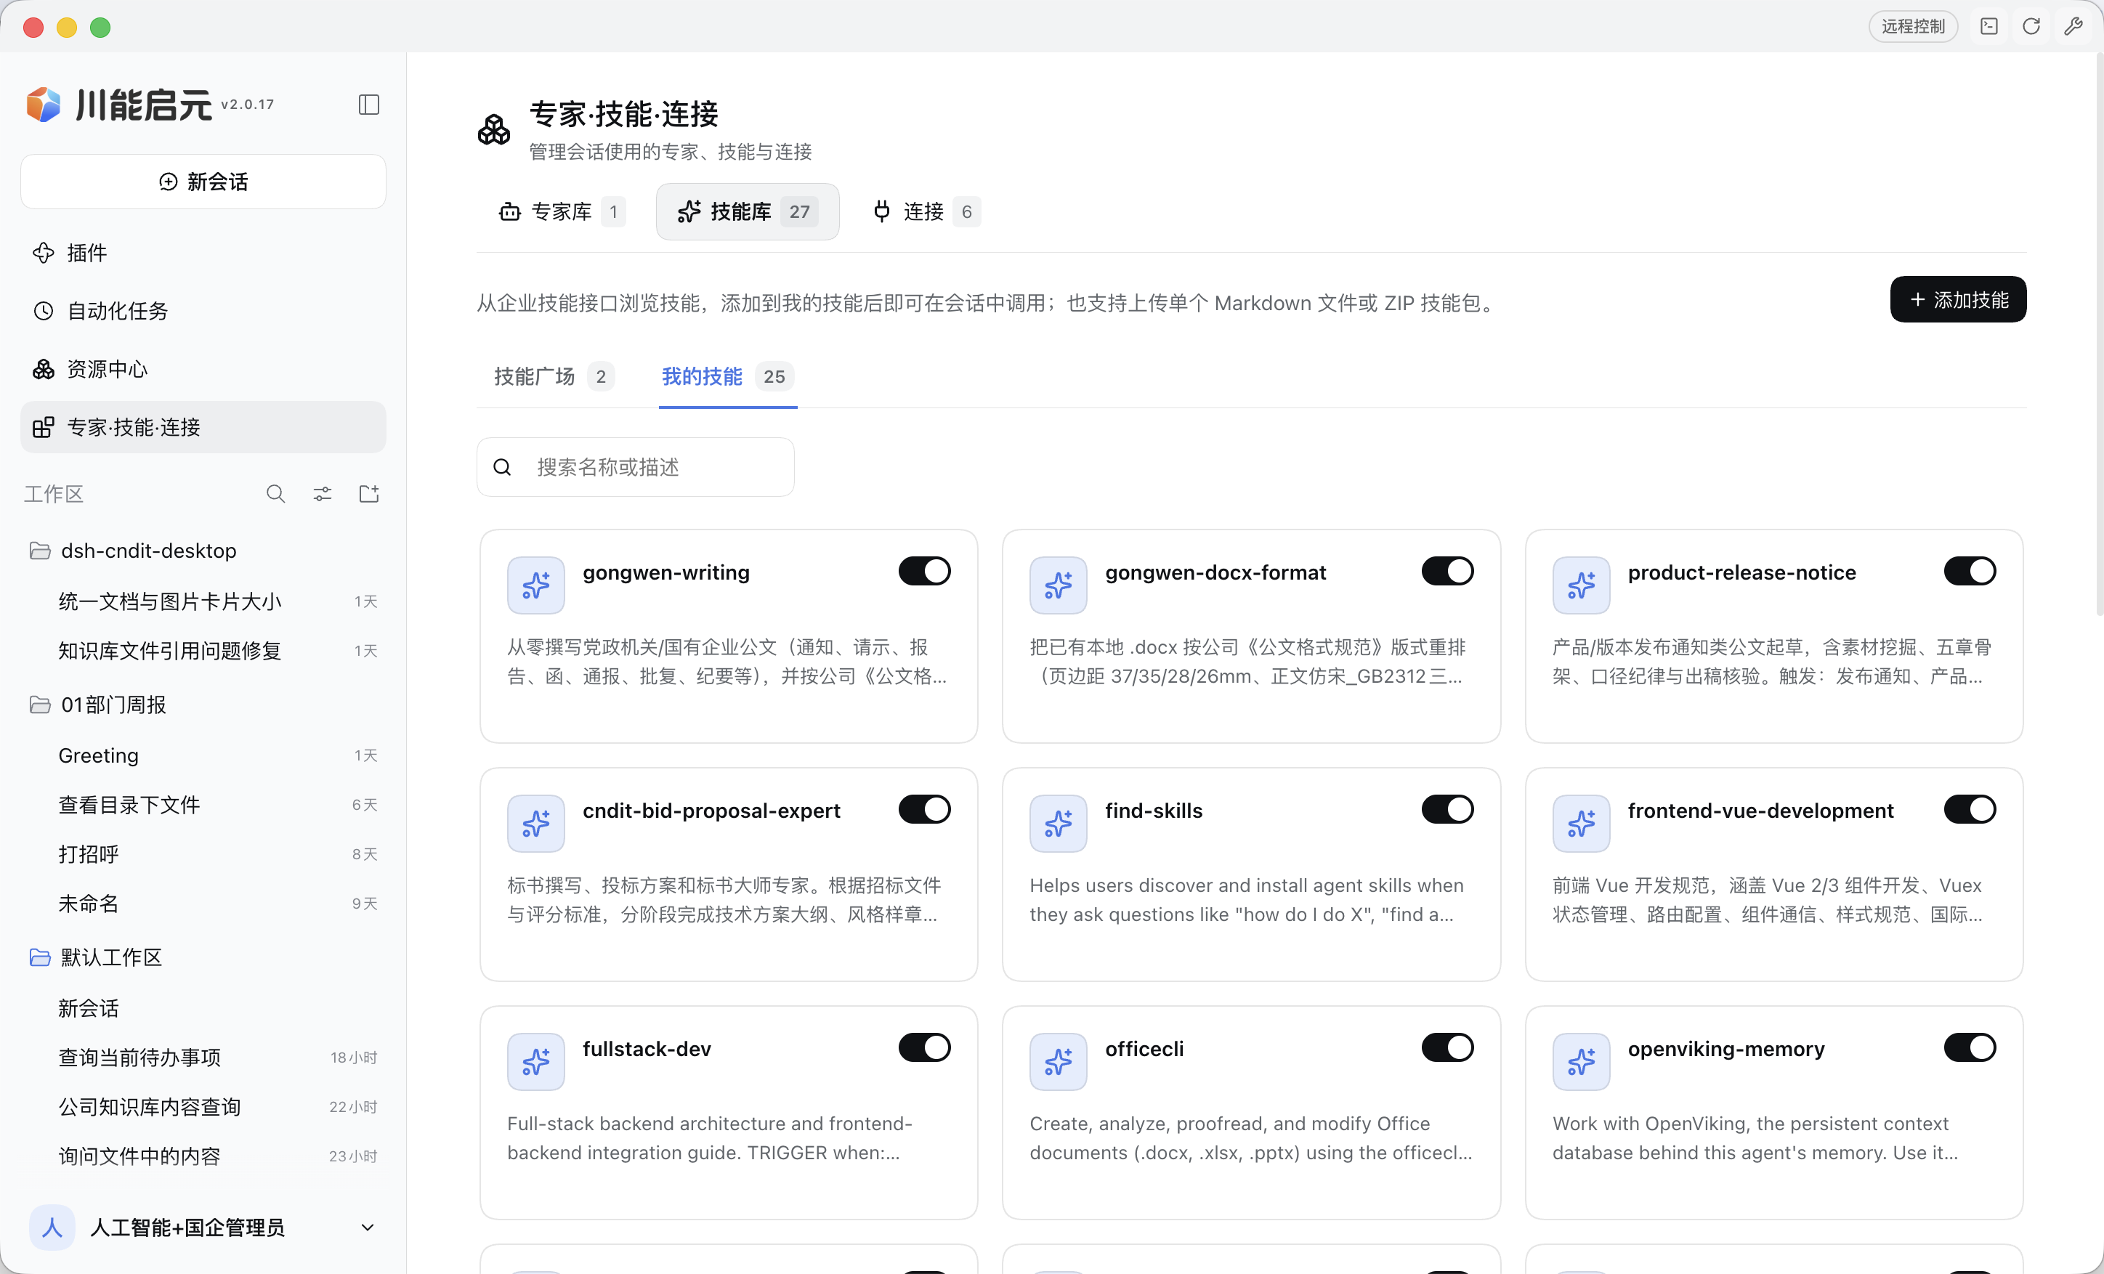Viewport: 2104px width, 1274px height.
Task: Click the find-skills card icon
Action: [x=1058, y=823]
